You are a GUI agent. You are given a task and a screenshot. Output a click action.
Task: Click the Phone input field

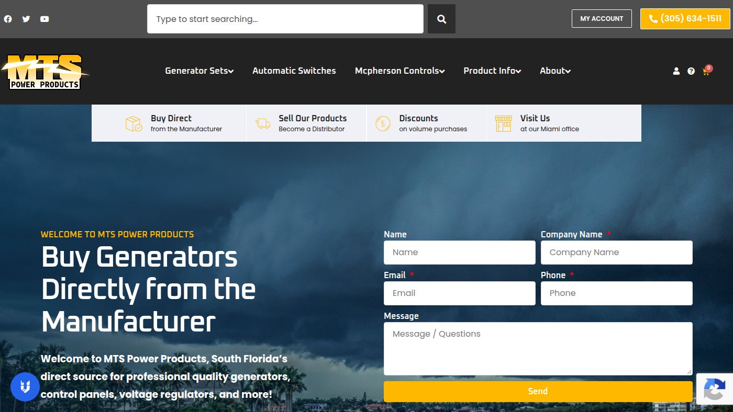(617, 293)
